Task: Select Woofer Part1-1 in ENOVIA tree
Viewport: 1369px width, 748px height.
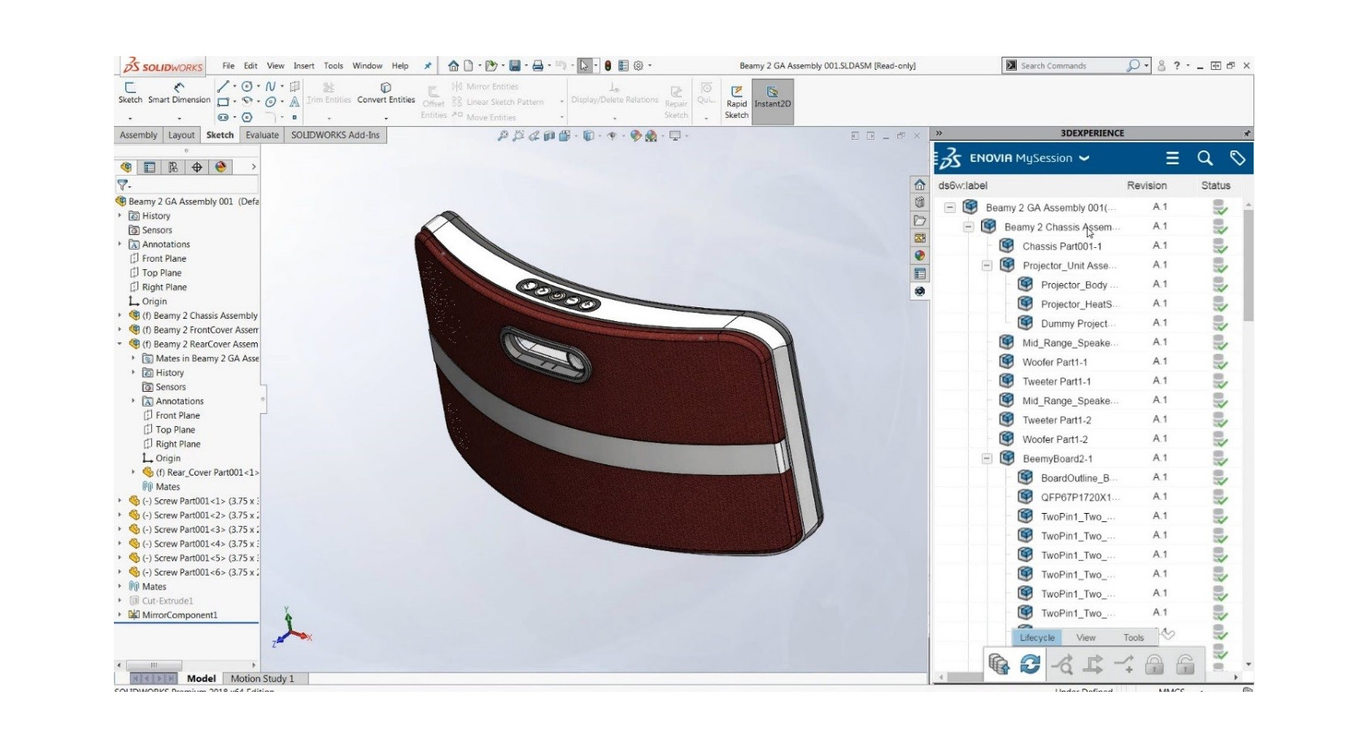Action: click(x=1054, y=363)
